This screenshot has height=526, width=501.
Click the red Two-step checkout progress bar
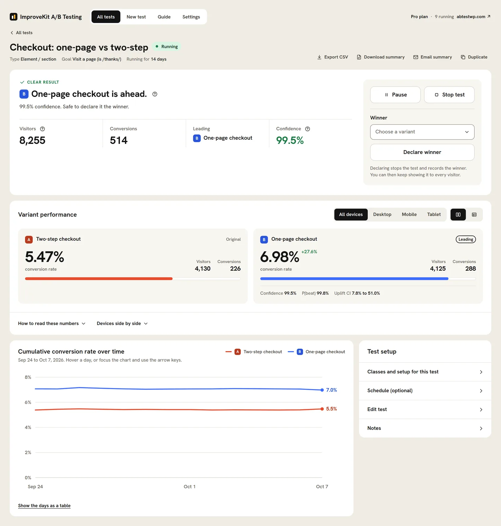(99, 279)
